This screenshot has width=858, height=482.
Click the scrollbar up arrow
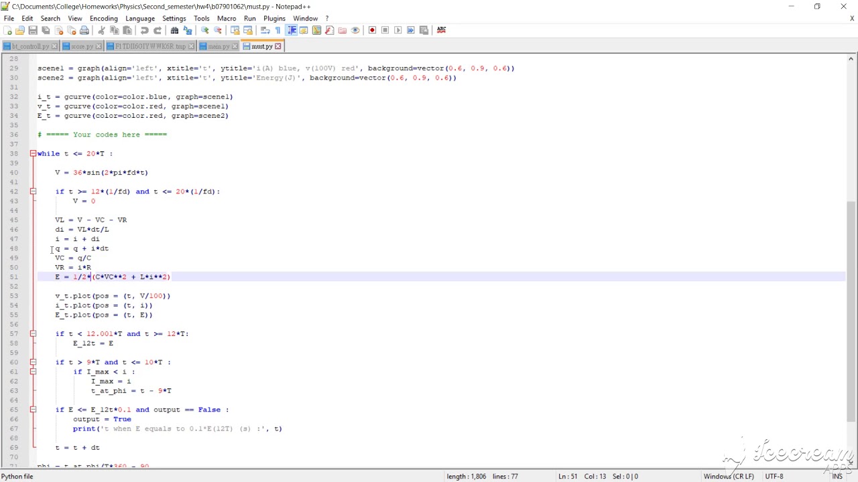(851, 60)
